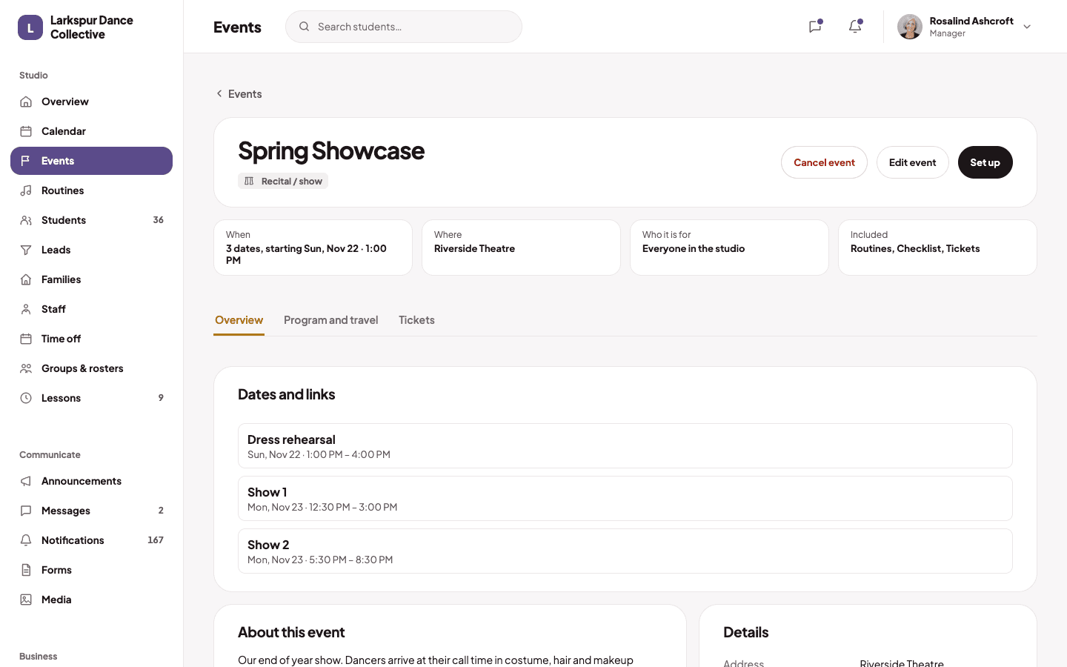The height and width of the screenshot is (667, 1067).
Task: Click the Lessons clock icon
Action: coord(26,398)
